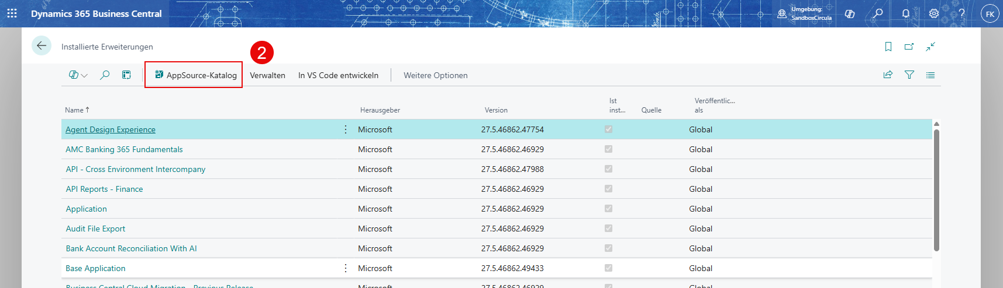Image resolution: width=1003 pixels, height=288 pixels.
Task: Open the app launcher waffle menu
Action: coord(12,13)
